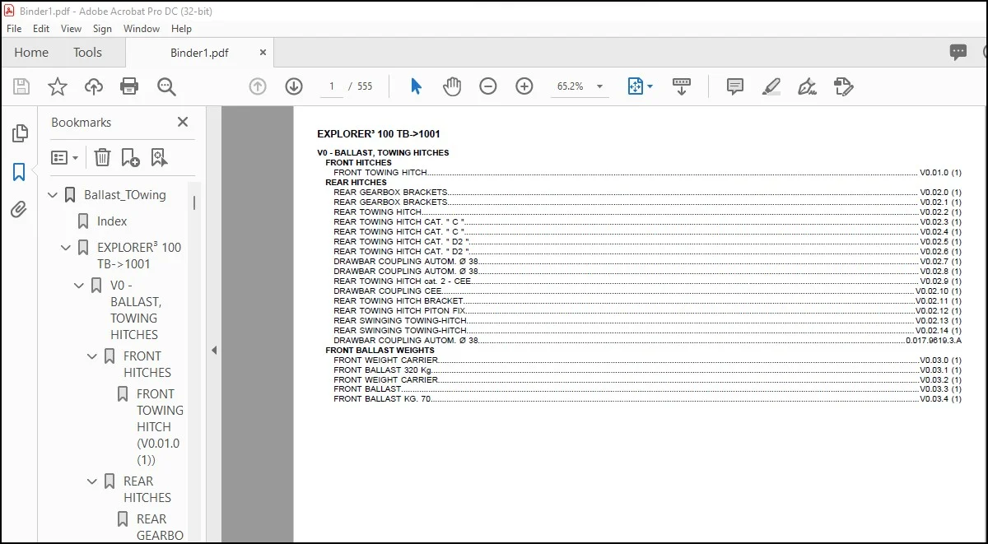Close the Bookmarks panel
The image size is (988, 544).
point(183,122)
